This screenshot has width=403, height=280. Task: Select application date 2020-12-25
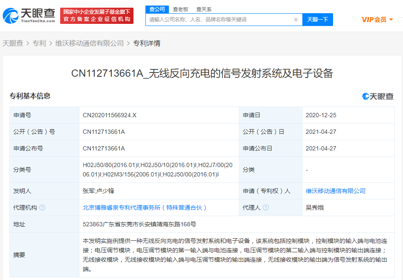pos(321,115)
